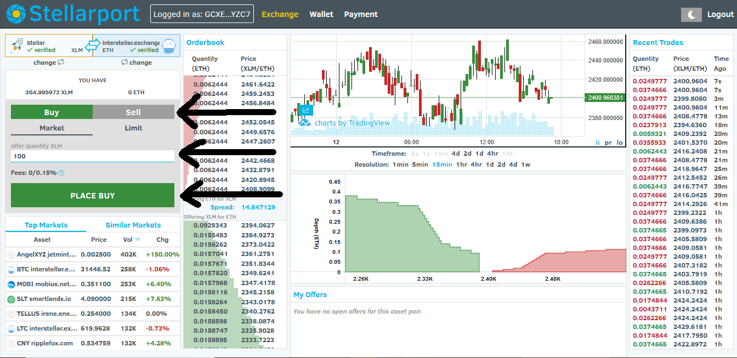This screenshot has width=737, height=358.
Task: Click the offer quantity XLM field
Action: point(93,156)
